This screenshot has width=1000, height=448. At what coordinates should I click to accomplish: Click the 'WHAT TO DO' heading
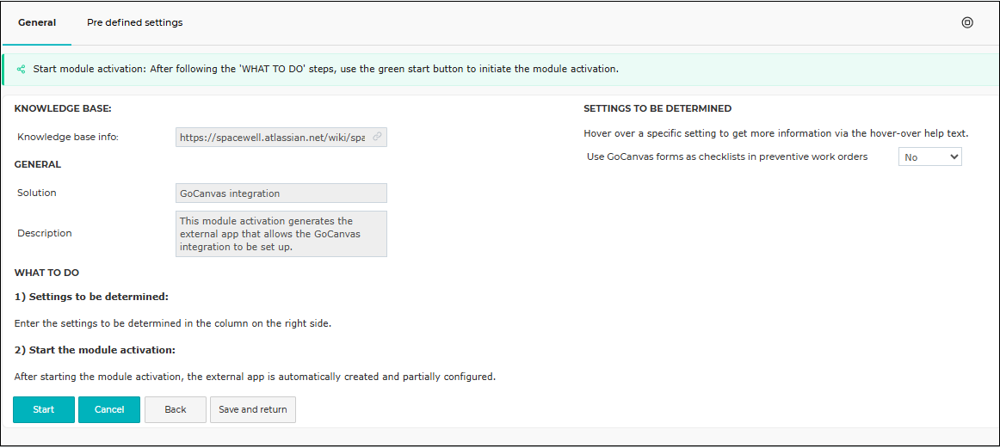click(46, 273)
